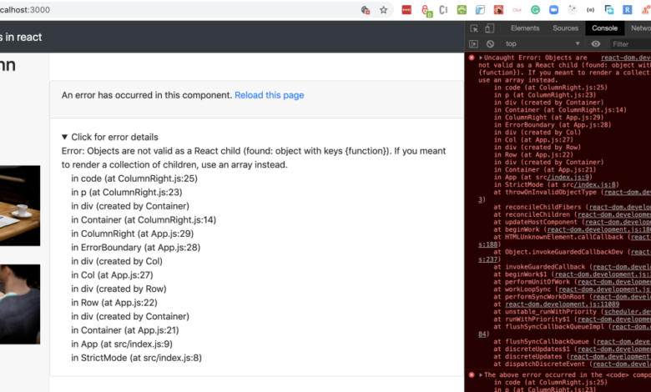
Task: Open the react-dom.development.js:11089 console link
Action: (x=563, y=304)
